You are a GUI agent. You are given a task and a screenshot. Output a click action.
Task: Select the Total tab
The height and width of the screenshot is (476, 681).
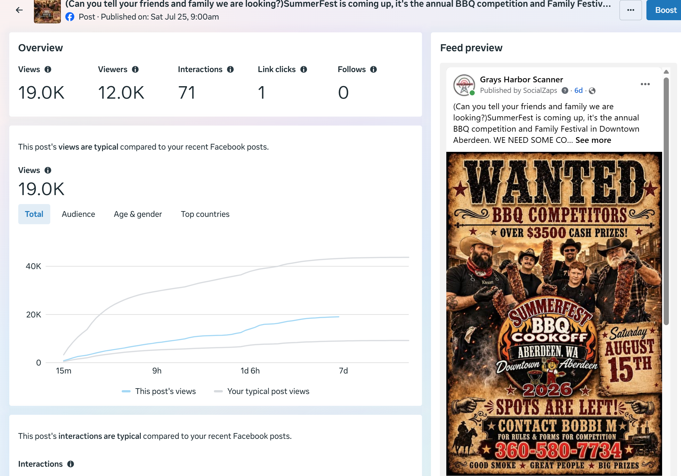click(x=34, y=214)
